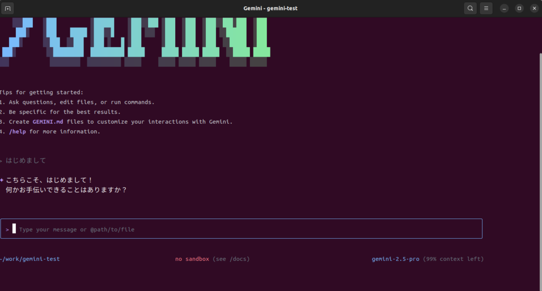This screenshot has height=291, width=542.
Task: Click the sparkle marker before the Gemini reply
Action: click(2, 180)
